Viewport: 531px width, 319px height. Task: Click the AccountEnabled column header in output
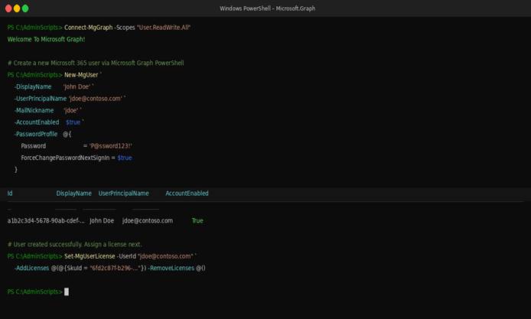coord(187,194)
